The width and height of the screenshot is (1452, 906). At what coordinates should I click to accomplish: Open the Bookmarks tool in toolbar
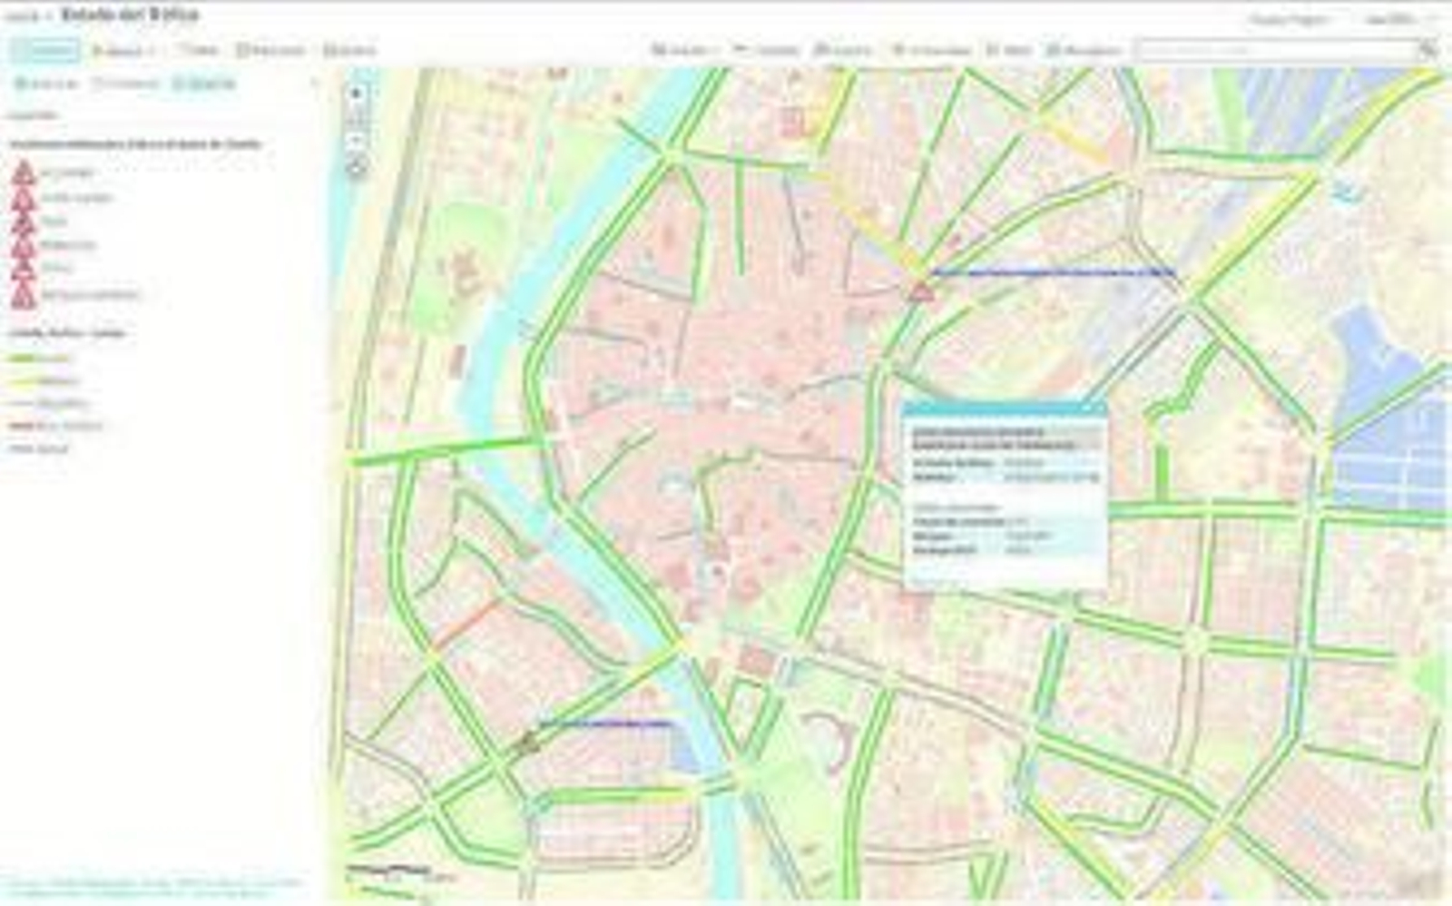pyautogui.click(x=1083, y=50)
